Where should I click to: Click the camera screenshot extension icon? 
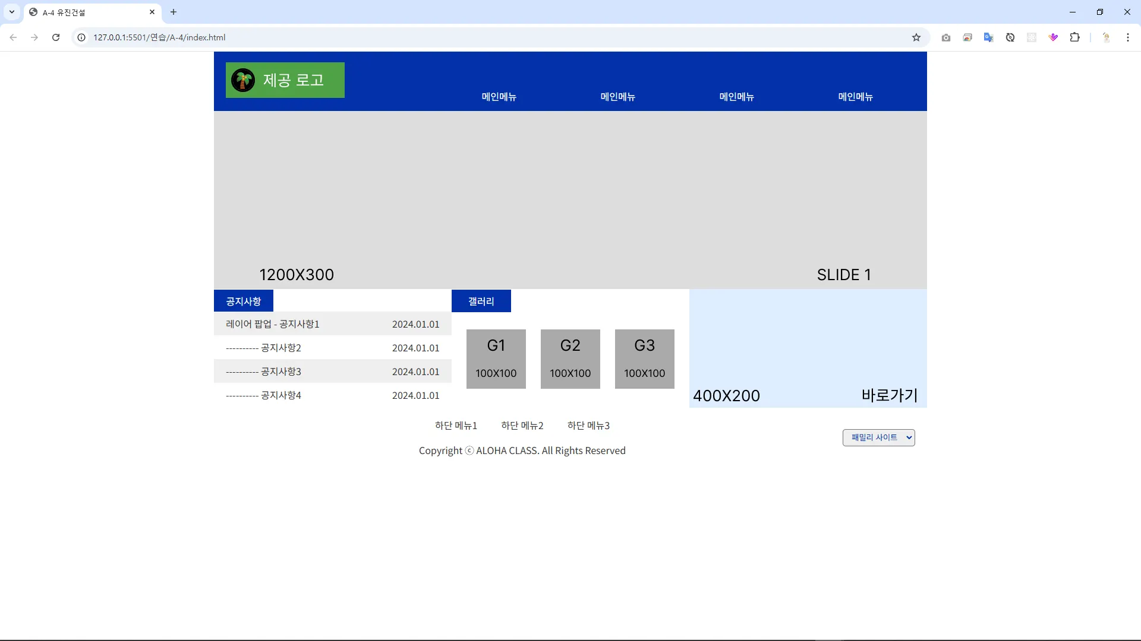tap(946, 37)
